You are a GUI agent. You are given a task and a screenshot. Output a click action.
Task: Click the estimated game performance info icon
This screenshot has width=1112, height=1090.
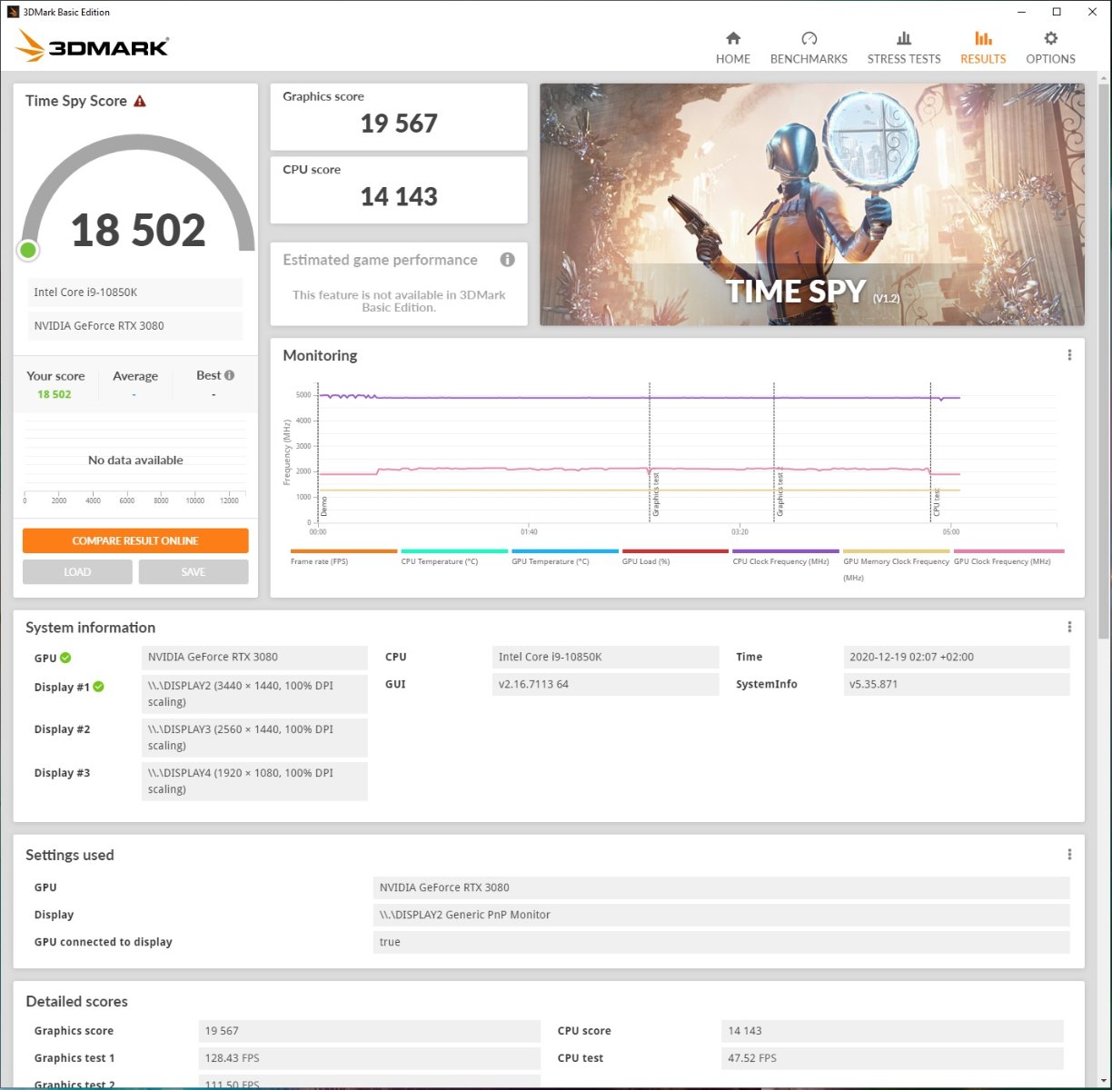click(x=508, y=260)
